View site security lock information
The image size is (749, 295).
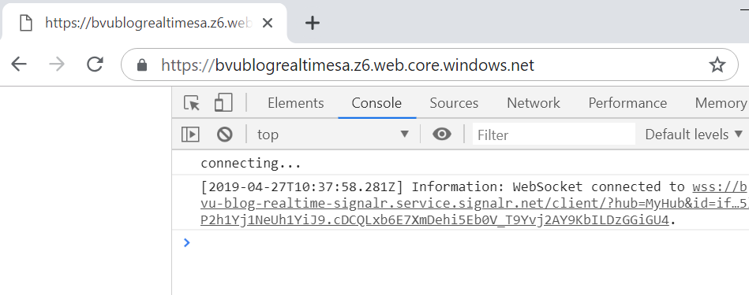click(142, 65)
